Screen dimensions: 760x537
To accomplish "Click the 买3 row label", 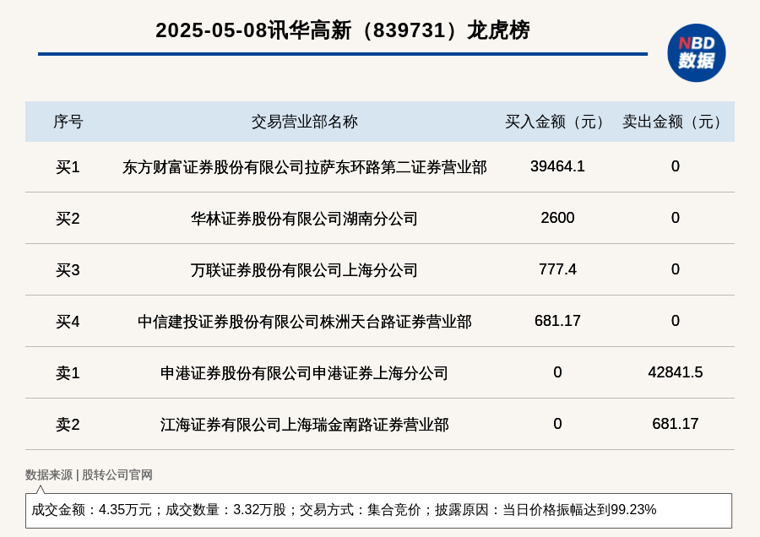I will point(68,269).
